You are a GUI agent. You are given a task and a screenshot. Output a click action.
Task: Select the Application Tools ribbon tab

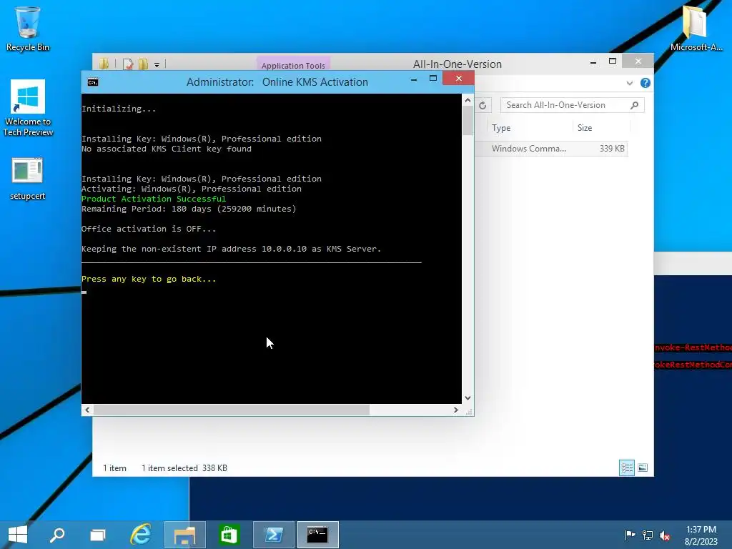coord(293,65)
